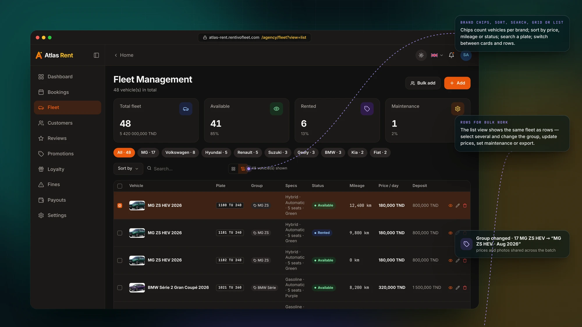Click BMW Série 2 car thumbnail
This screenshot has width=582, height=327.
click(137, 288)
